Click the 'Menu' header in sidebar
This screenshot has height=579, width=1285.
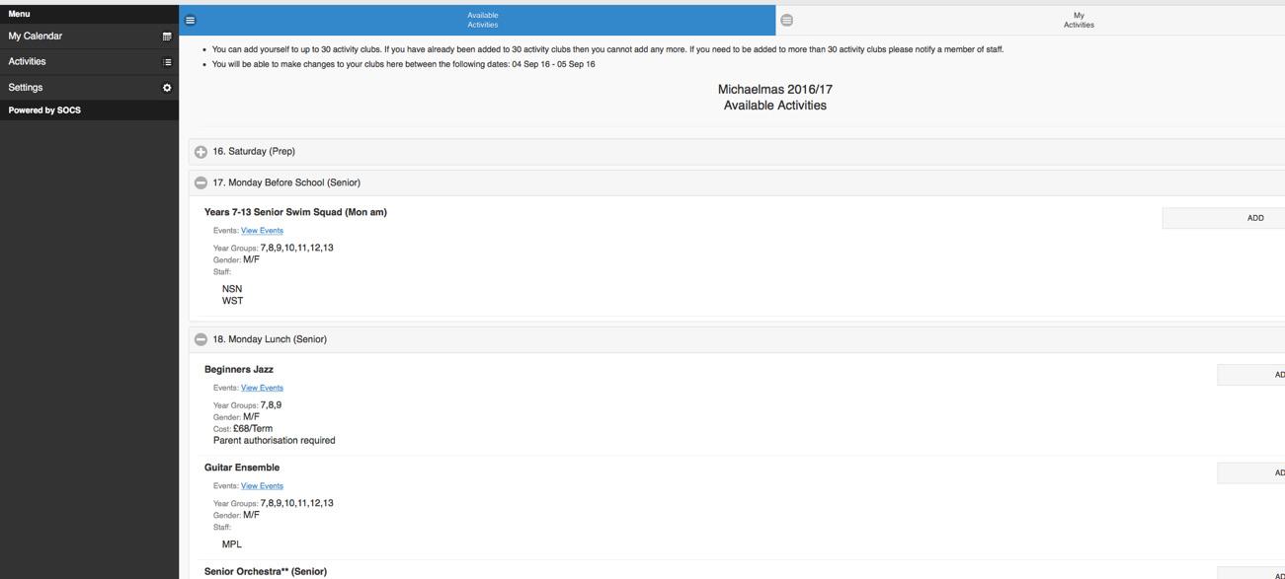point(19,14)
